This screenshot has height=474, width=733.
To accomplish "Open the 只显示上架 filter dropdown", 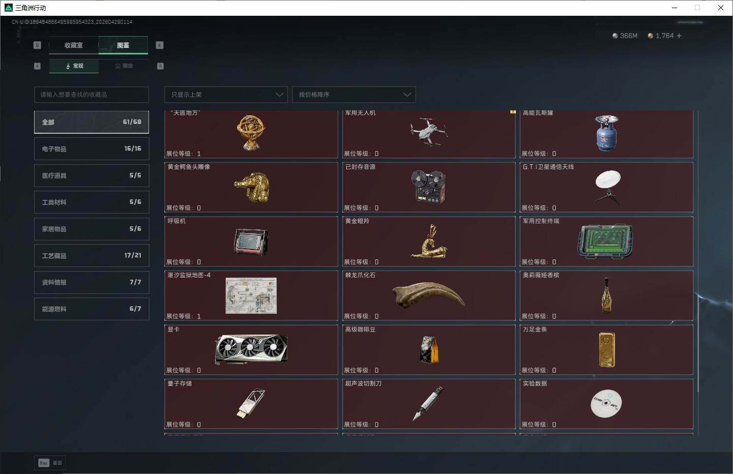I will (x=226, y=95).
